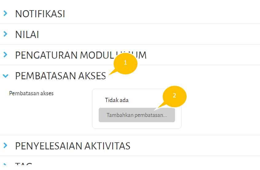This screenshot has width=260, height=170.
Task: Expand PENYELESAIAN AKTIVITAS chevron icon
Action: 5,145
